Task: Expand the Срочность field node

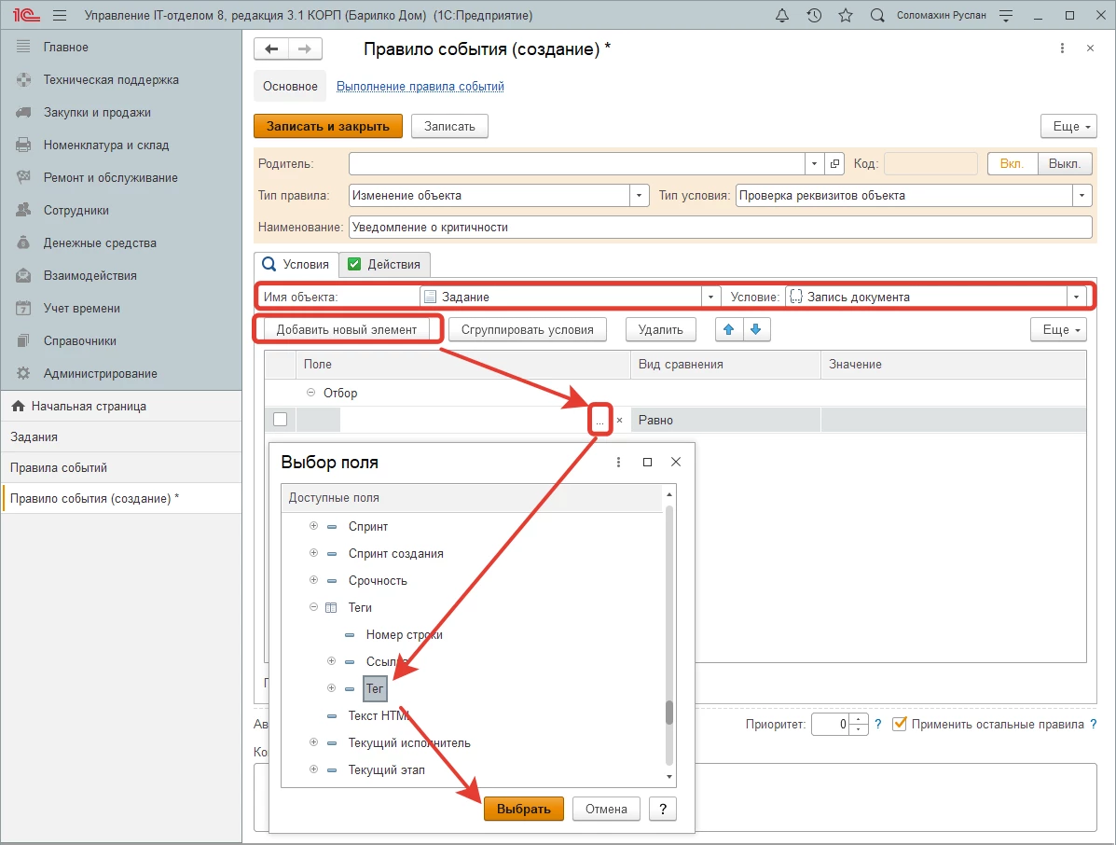Action: (x=313, y=580)
